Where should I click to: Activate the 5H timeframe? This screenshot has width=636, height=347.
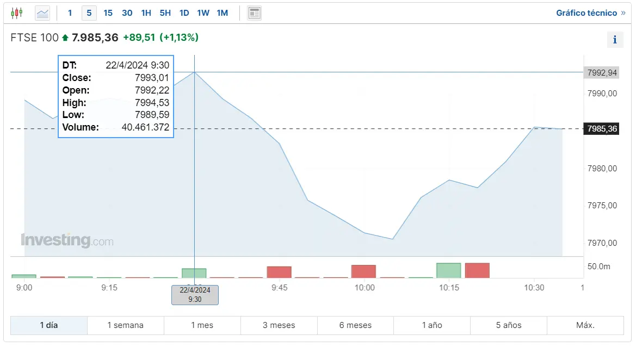165,13
